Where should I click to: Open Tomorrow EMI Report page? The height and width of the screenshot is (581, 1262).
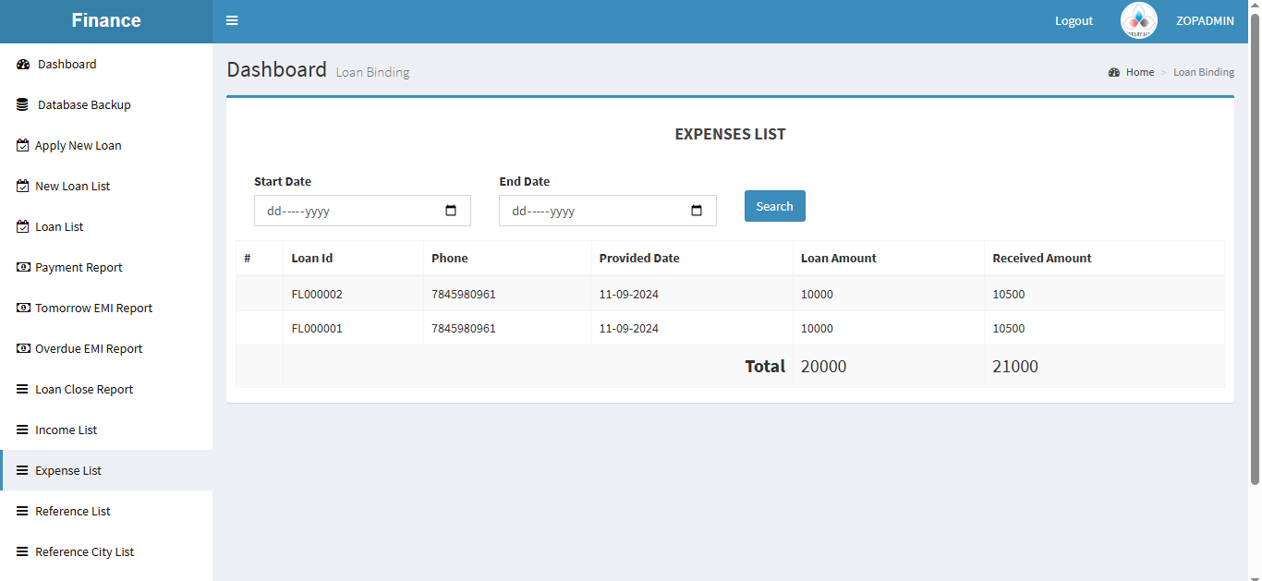tap(93, 309)
